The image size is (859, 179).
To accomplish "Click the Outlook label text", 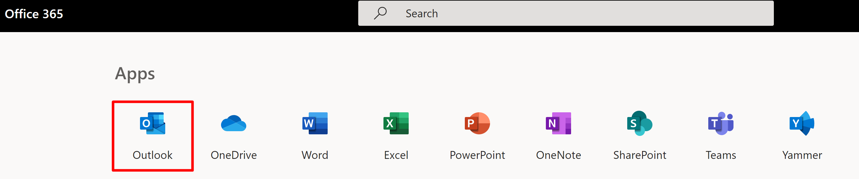I will (153, 155).
